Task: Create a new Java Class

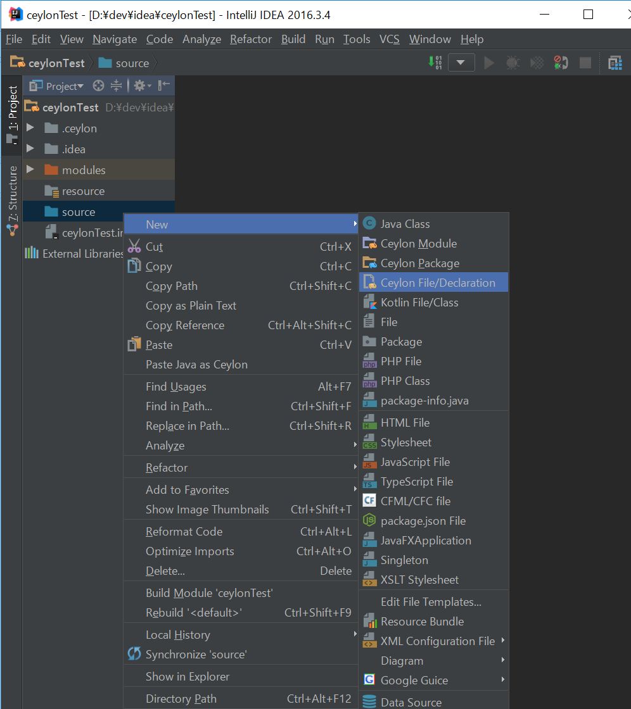Action: pos(433,224)
